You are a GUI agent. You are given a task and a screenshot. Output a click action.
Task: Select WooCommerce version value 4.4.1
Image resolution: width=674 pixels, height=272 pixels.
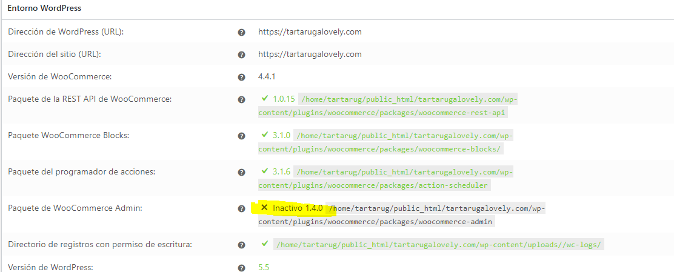[x=267, y=77]
